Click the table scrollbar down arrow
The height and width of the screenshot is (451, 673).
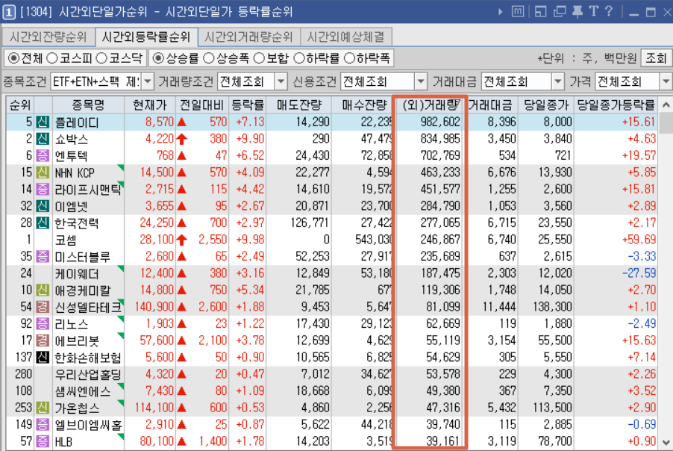(666, 442)
